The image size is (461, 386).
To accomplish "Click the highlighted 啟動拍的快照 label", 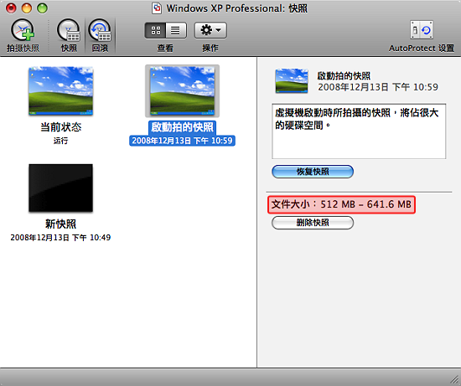I will pos(182,127).
